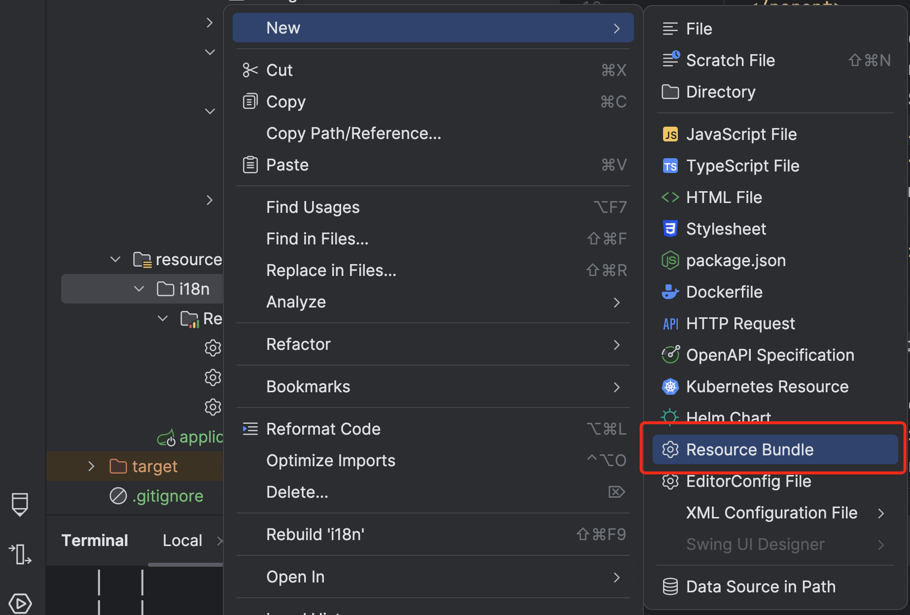
Task: Collapse the resources folder chevron
Action: (x=115, y=260)
